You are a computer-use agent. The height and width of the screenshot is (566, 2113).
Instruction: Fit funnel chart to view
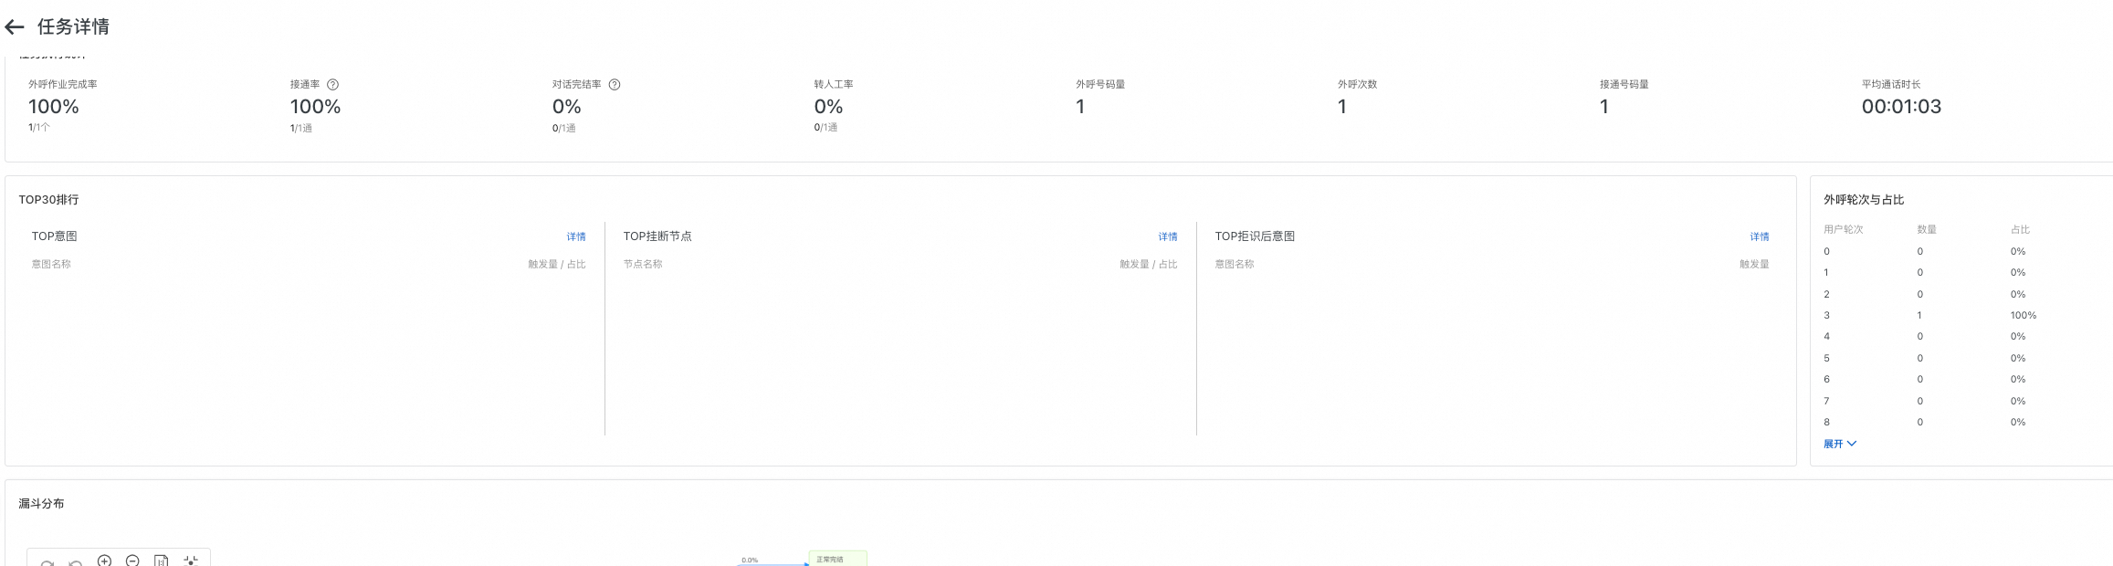tap(191, 560)
